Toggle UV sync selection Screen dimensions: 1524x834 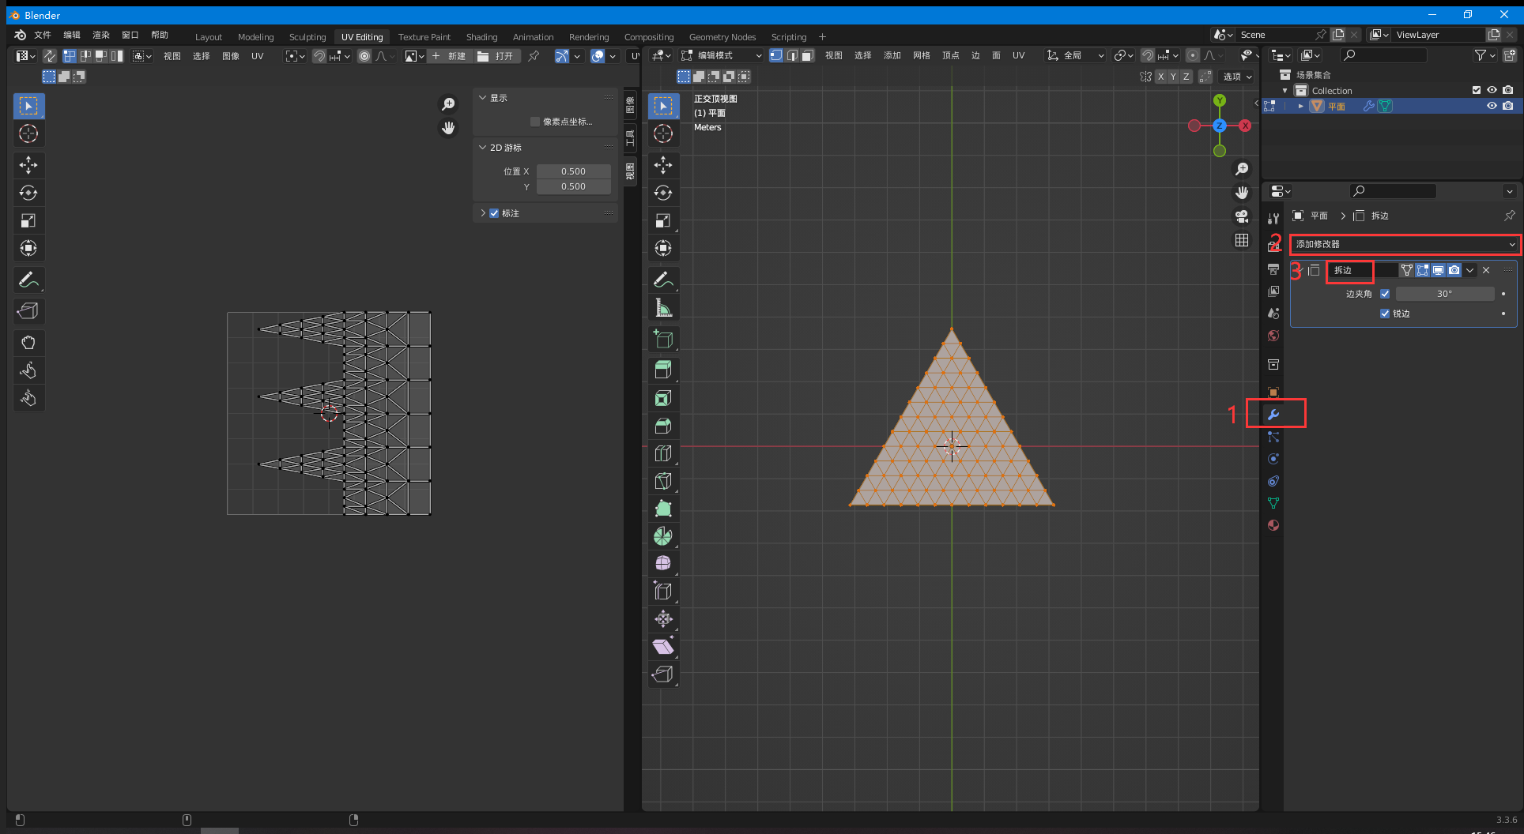(49, 56)
